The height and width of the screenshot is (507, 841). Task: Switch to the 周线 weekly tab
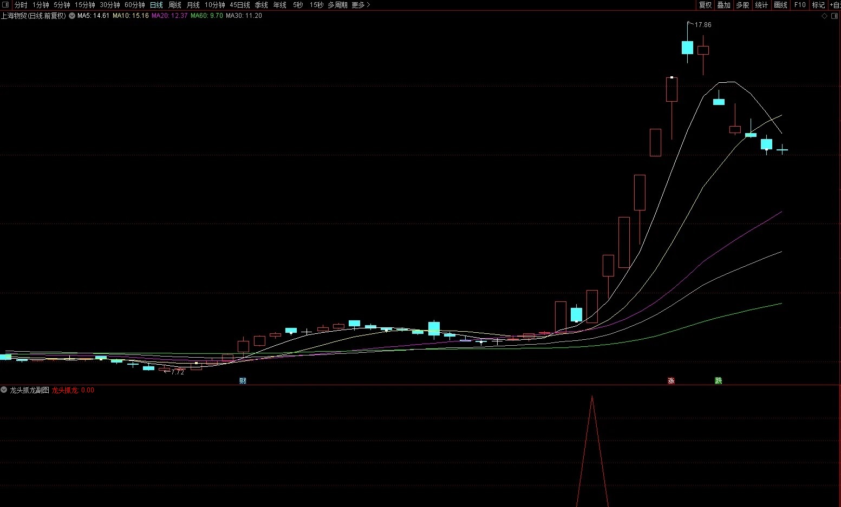pos(175,5)
